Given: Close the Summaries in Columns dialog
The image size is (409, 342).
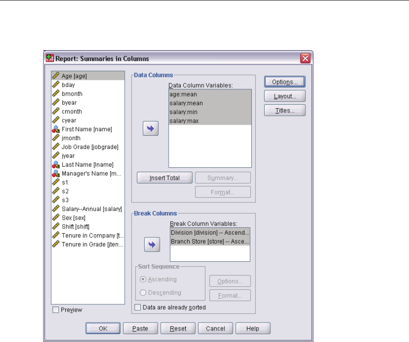Looking at the screenshot, I should (x=305, y=58).
